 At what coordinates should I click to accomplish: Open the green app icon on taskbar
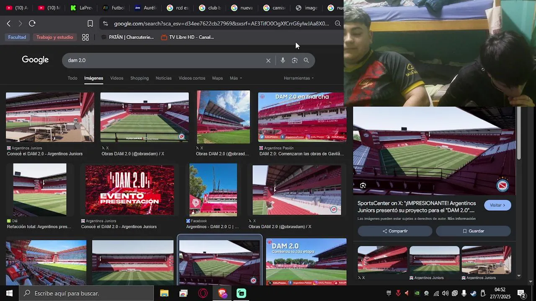pos(242,293)
